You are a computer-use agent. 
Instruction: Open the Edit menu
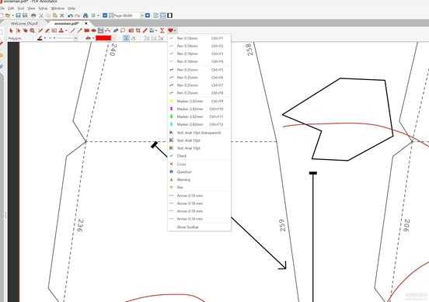point(11,9)
